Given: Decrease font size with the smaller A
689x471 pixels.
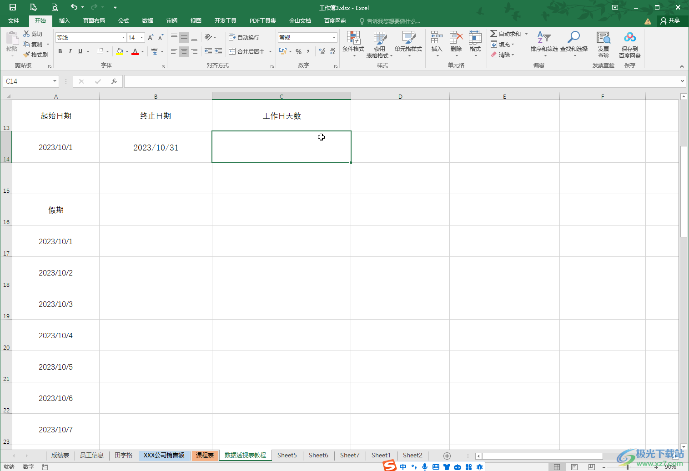Looking at the screenshot, I should (x=161, y=37).
